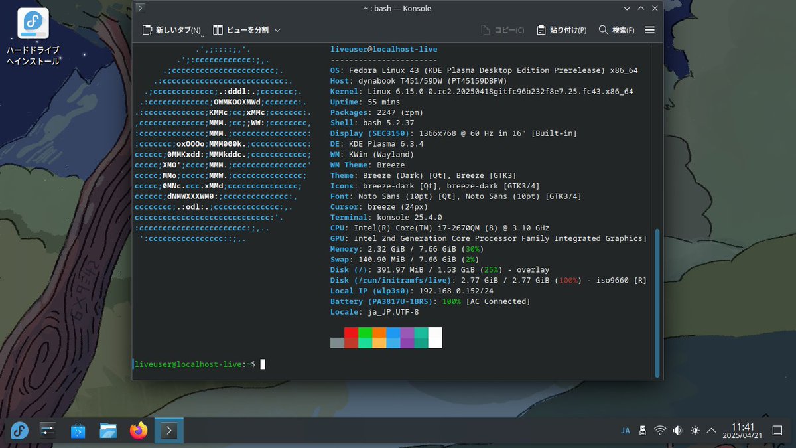The height and width of the screenshot is (448, 796).
Task: Click the bright red color block
Action: [x=351, y=333]
